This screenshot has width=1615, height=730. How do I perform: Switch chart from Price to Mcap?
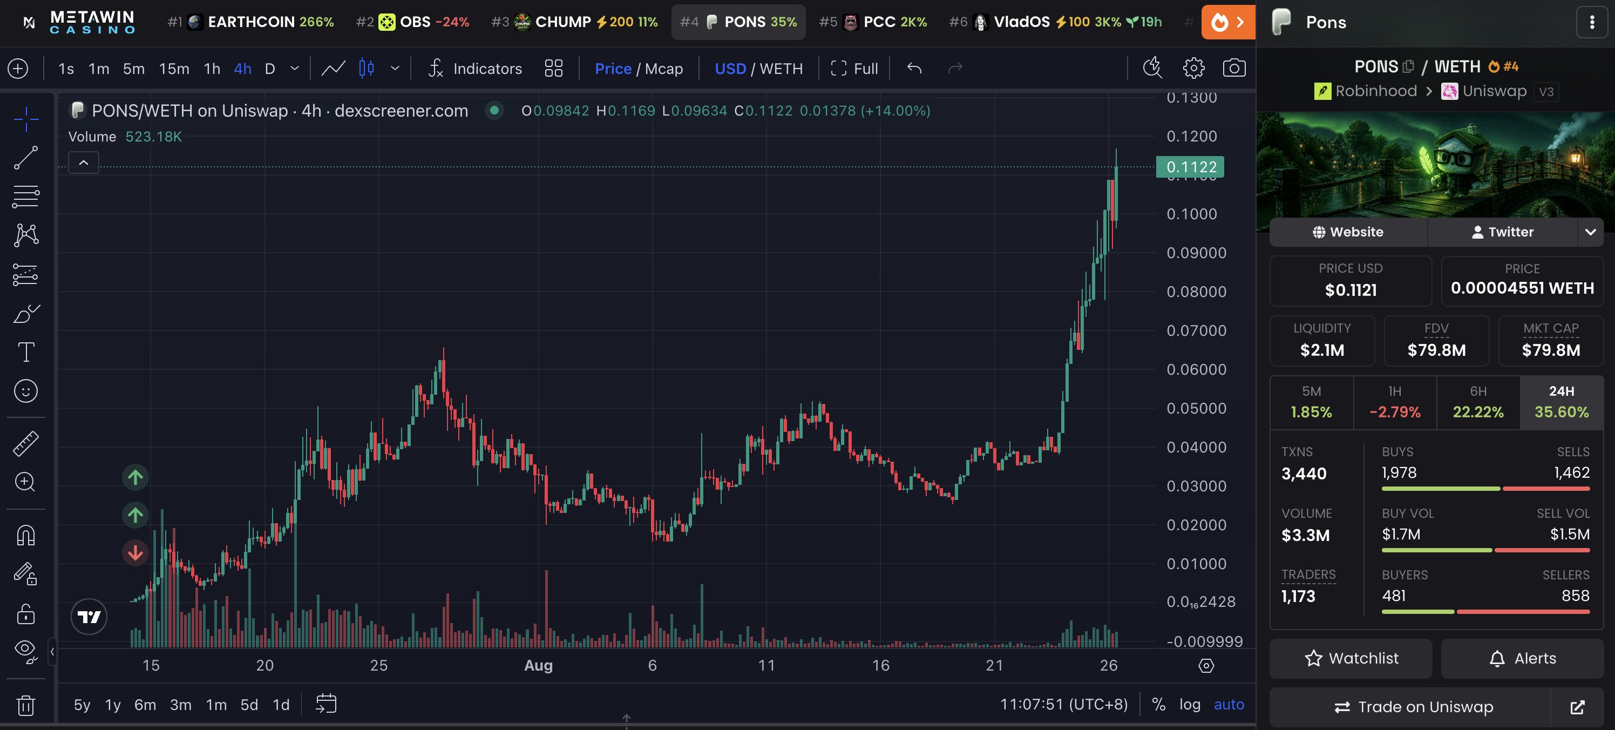[664, 69]
